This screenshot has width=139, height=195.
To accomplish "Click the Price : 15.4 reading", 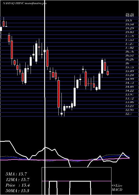I will 18,185.
